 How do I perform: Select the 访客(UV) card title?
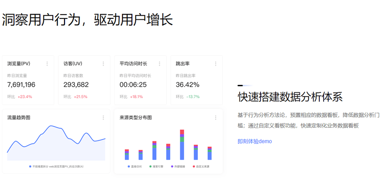pos(73,64)
